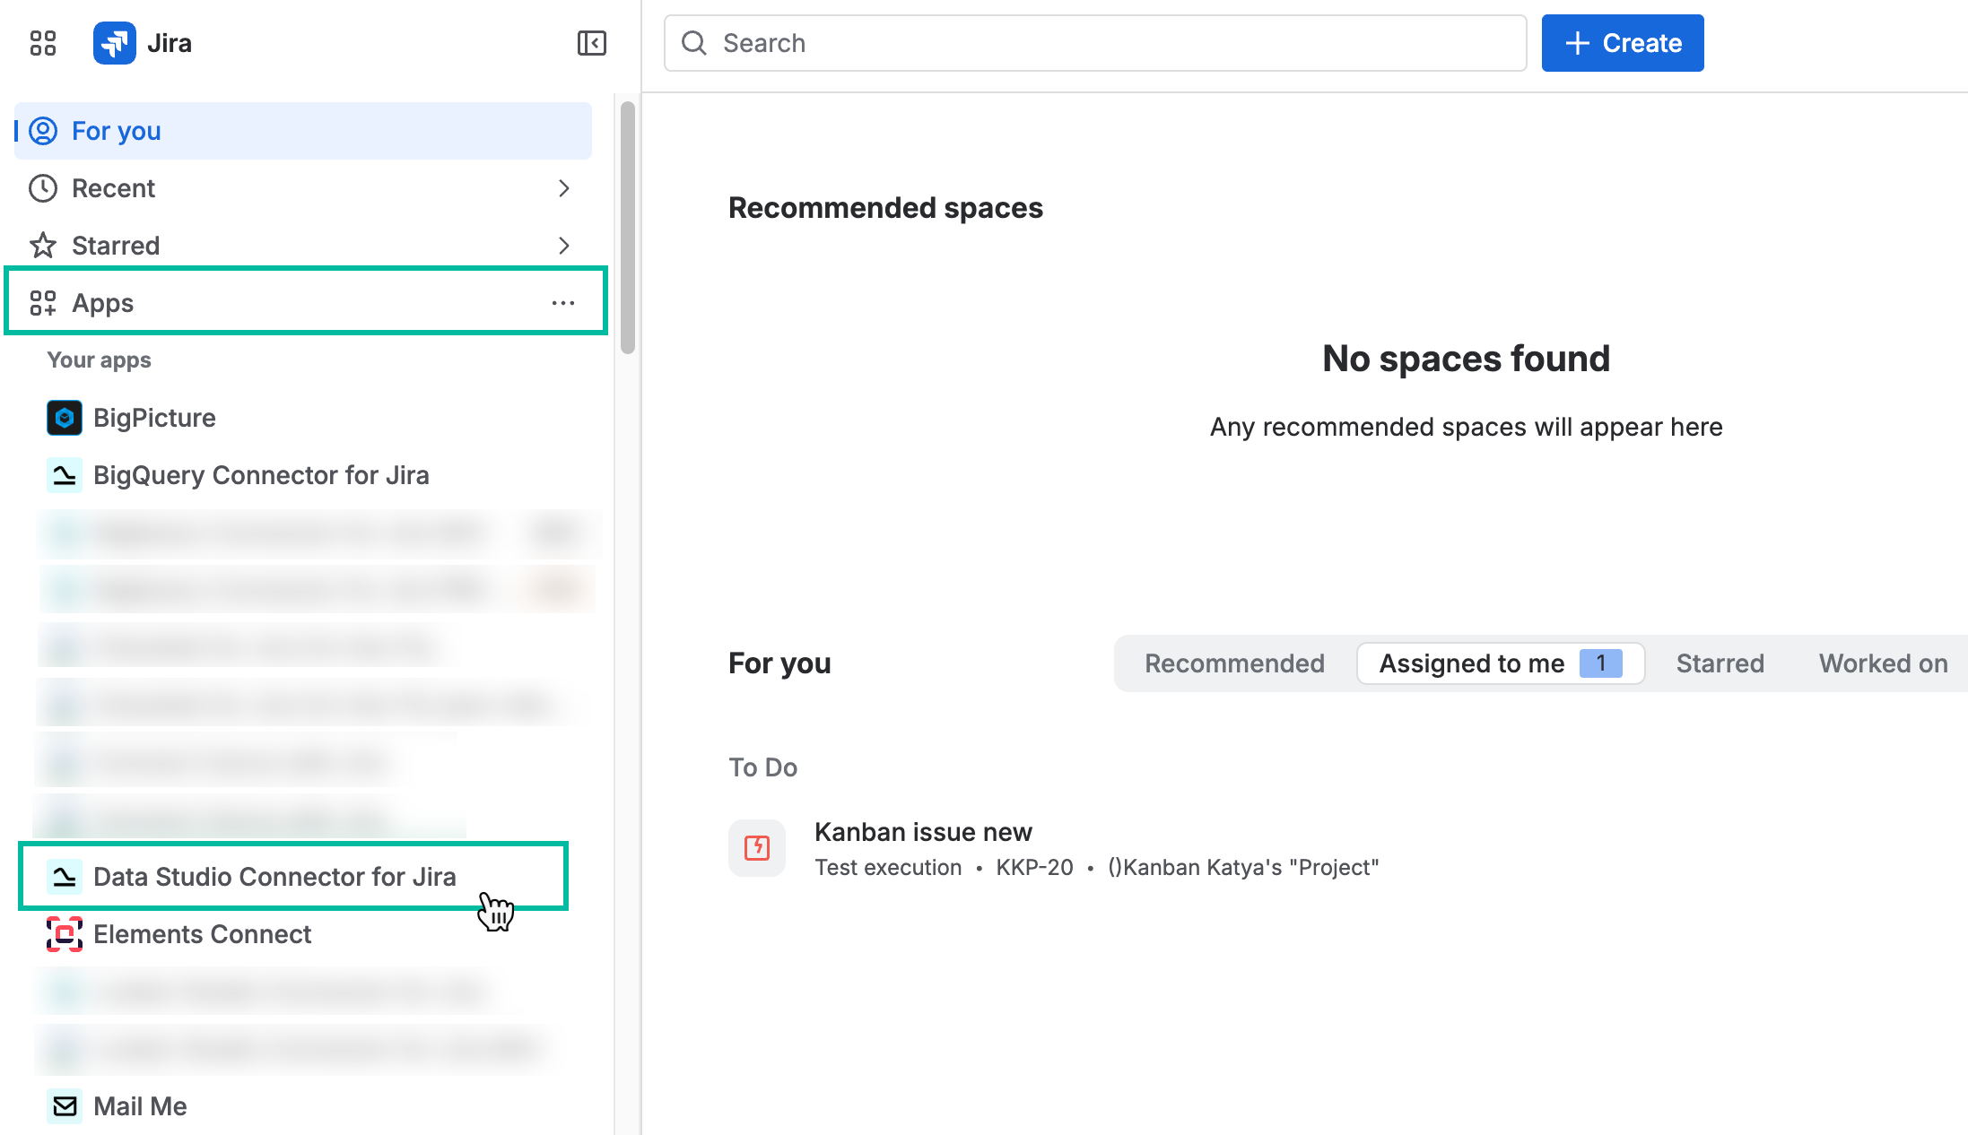This screenshot has height=1135, width=1968.
Task: Click the Search input field
Action: pos(1095,43)
